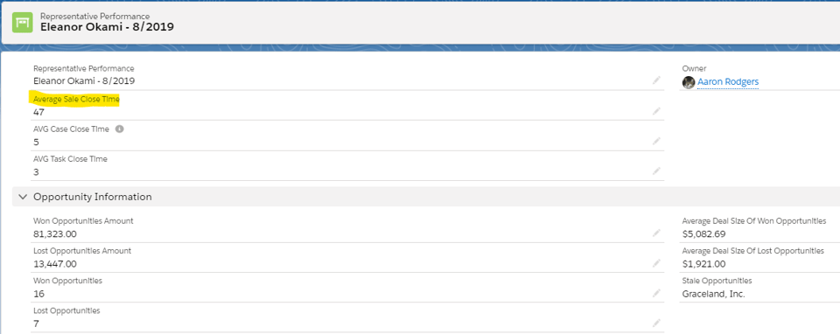The image size is (840, 334).
Task: Click the Eleanor Okami - 8/2019 record title
Action: (x=107, y=26)
